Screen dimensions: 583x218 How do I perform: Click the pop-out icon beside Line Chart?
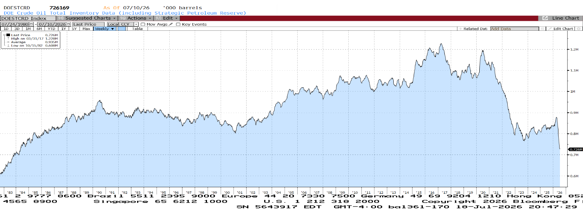pos(545,18)
